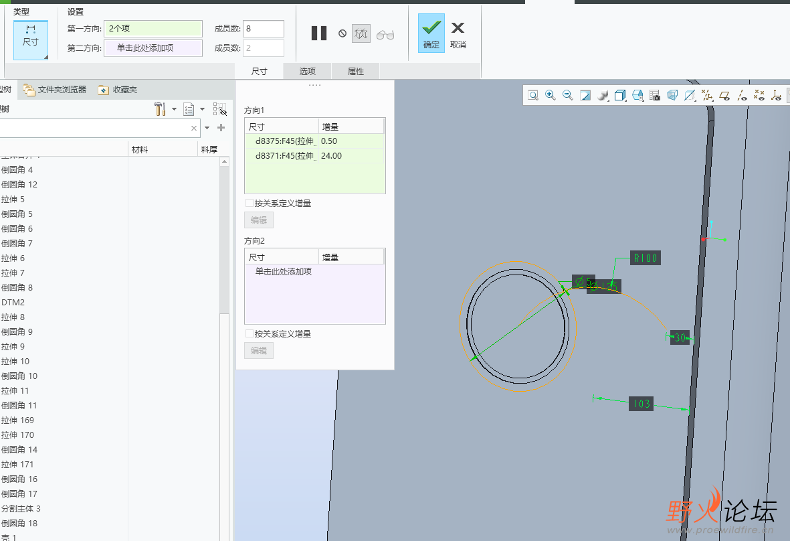Click the 24.00 increment value

(x=332, y=156)
